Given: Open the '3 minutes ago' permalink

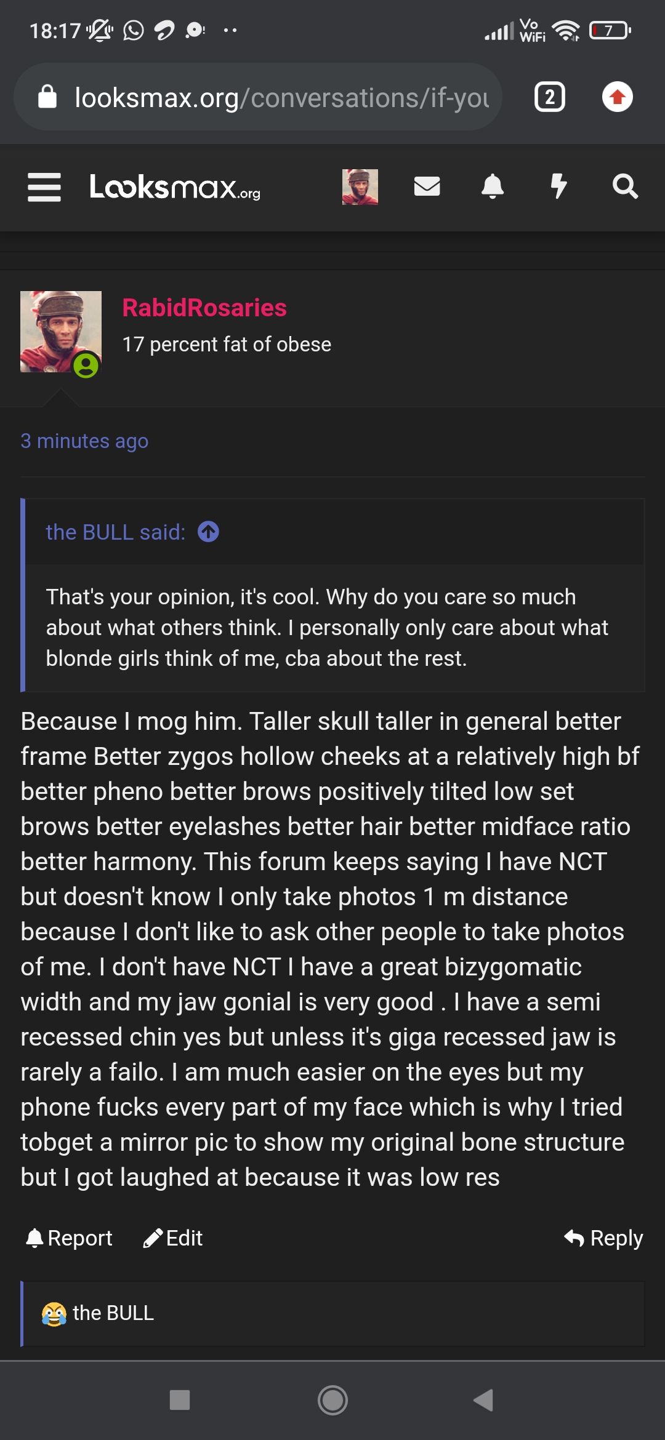Looking at the screenshot, I should pos(84,441).
